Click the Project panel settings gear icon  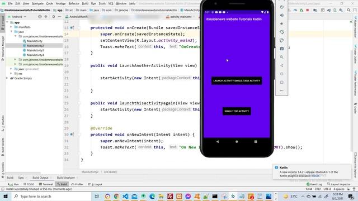[x=54, y=17]
